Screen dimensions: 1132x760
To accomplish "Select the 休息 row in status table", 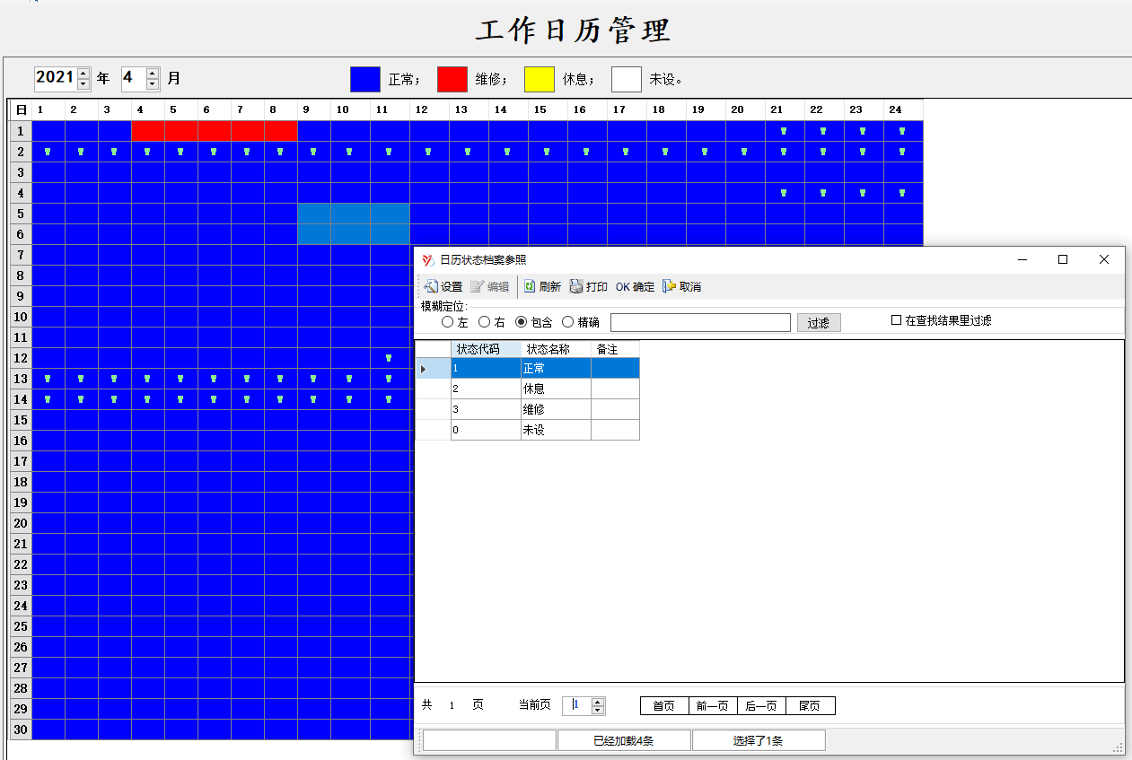I will pyautogui.click(x=555, y=389).
